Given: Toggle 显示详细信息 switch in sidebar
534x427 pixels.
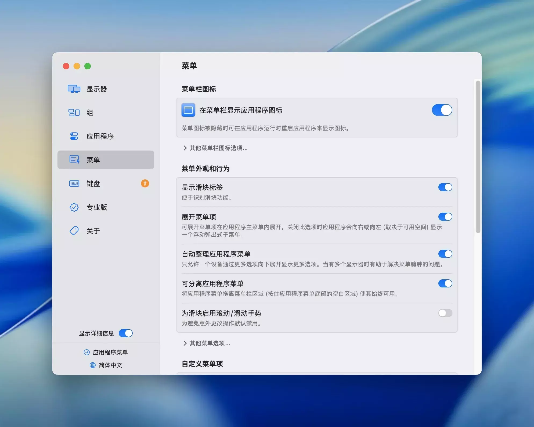Looking at the screenshot, I should pos(125,333).
